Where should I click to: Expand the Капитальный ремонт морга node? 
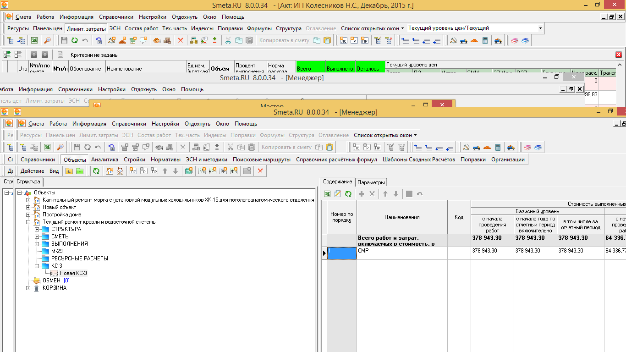tap(28, 200)
